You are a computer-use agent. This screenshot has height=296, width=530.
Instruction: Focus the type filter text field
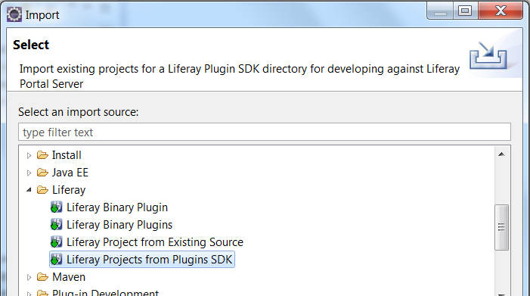[265, 132]
